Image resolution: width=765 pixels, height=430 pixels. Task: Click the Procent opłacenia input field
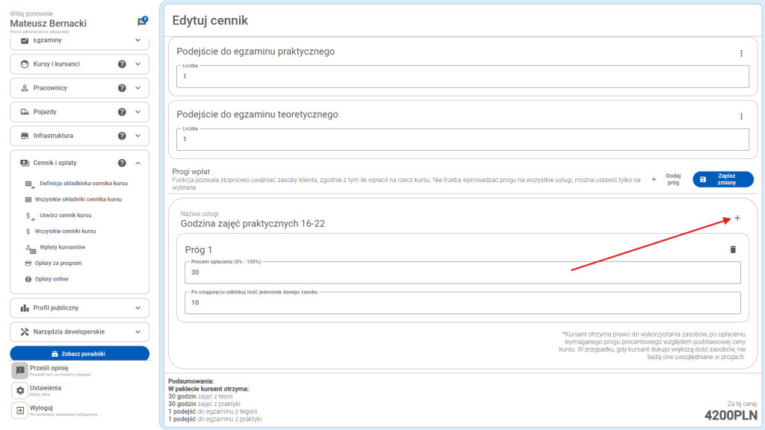(462, 272)
